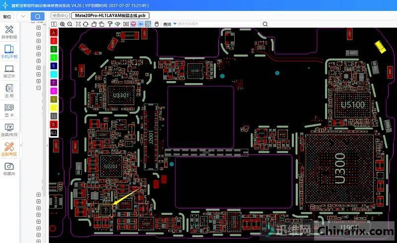
Task: Toggle layer 11 gray button
Action: [54, 116]
